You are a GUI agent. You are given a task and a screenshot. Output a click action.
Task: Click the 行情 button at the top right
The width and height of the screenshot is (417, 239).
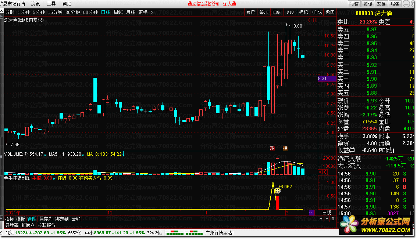[354, 4]
